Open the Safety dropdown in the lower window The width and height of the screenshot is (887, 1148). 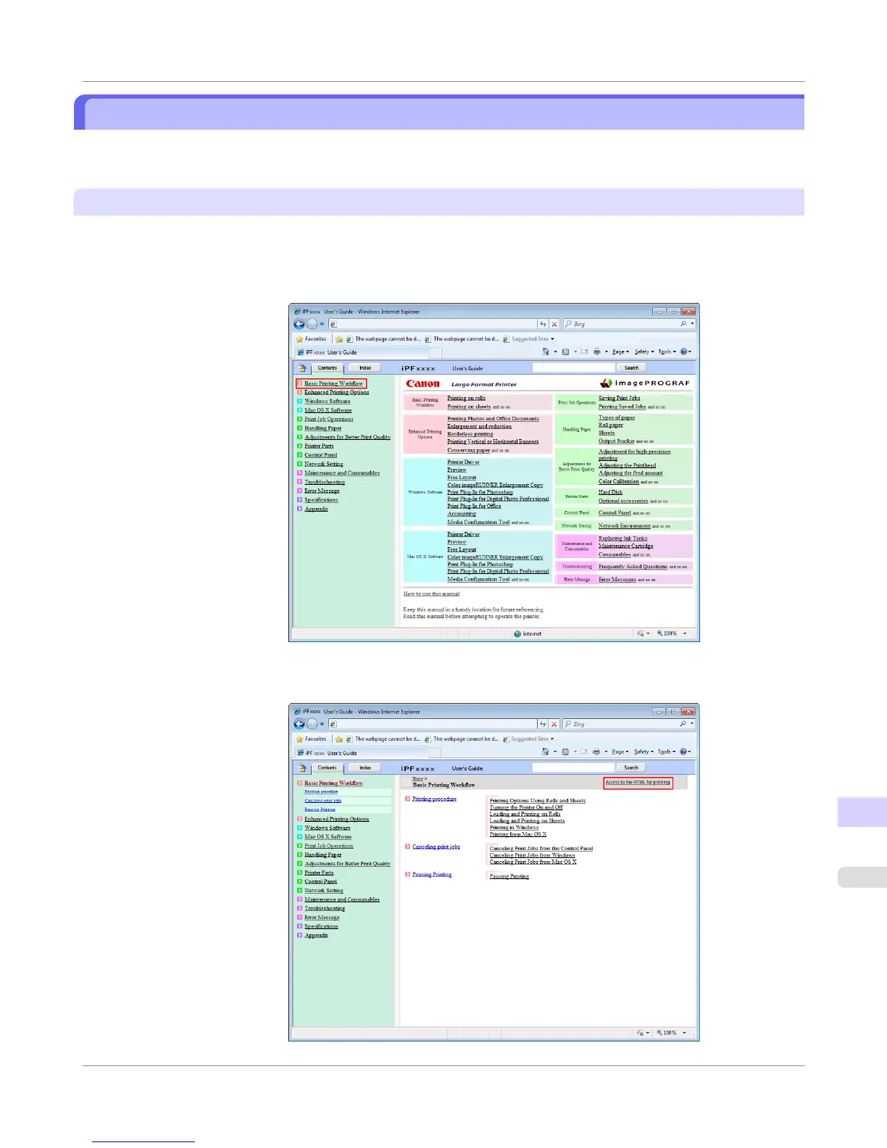(643, 752)
